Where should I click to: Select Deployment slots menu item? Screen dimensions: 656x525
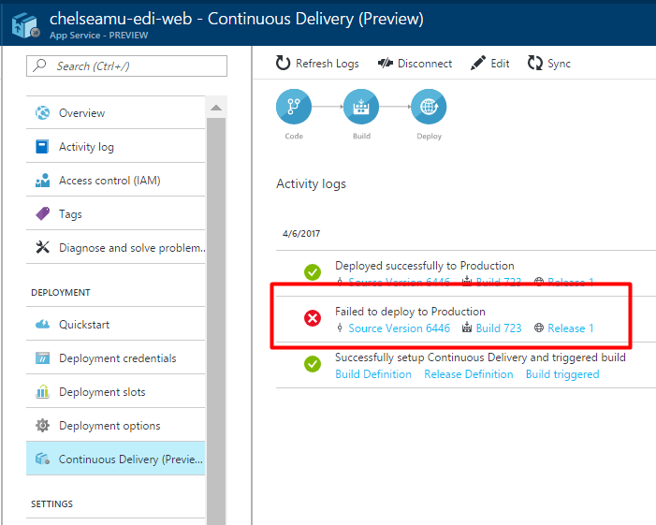coord(115,392)
